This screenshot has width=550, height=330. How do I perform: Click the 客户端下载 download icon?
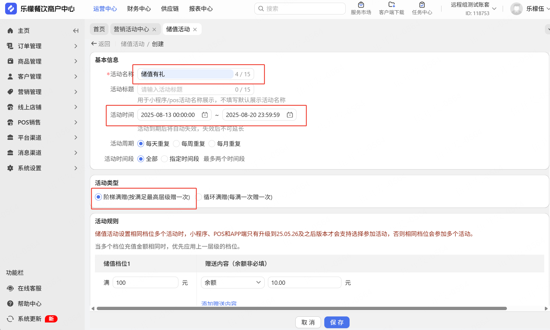(391, 5)
